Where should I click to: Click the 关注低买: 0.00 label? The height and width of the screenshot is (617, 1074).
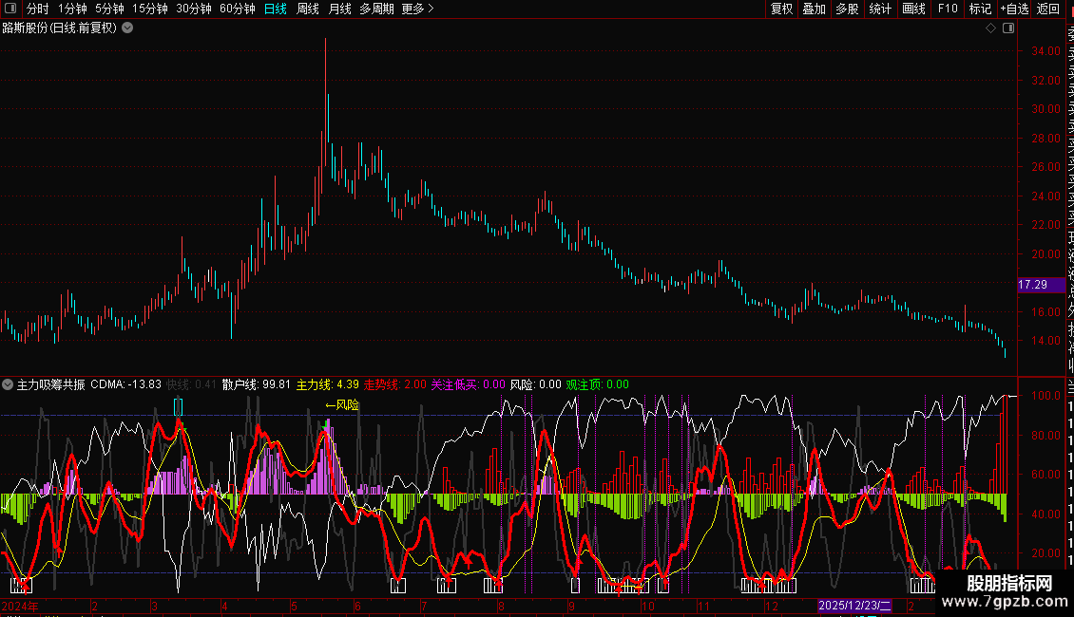(468, 384)
